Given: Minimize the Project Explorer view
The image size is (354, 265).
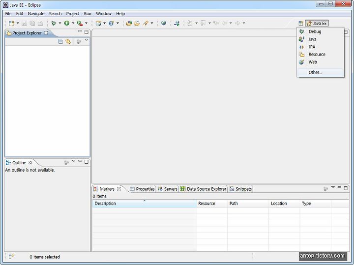Looking at the screenshot, I should click(x=80, y=31).
